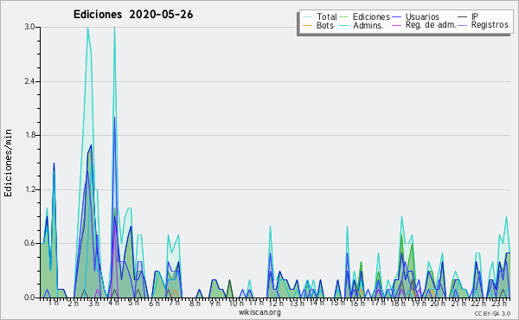Click the blue Usuarios legend line swatch
The width and height of the screenshot is (519, 320).
[396, 17]
